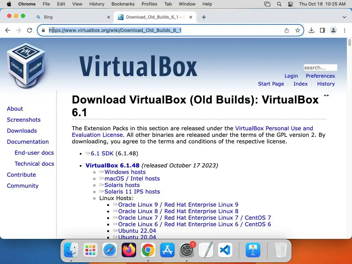The width and height of the screenshot is (352, 264).
Task: Open Contribute in the sidebar
Action: click(21, 175)
